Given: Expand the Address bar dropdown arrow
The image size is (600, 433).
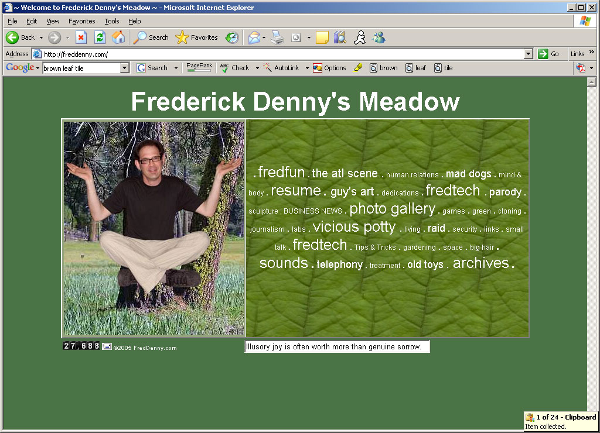Looking at the screenshot, I should pyautogui.click(x=529, y=54).
